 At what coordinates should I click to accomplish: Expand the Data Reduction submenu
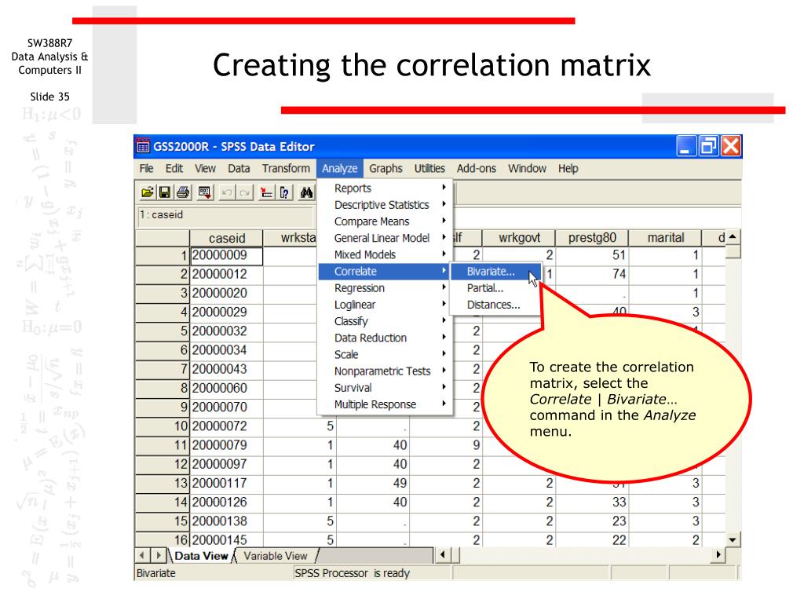coord(385,338)
